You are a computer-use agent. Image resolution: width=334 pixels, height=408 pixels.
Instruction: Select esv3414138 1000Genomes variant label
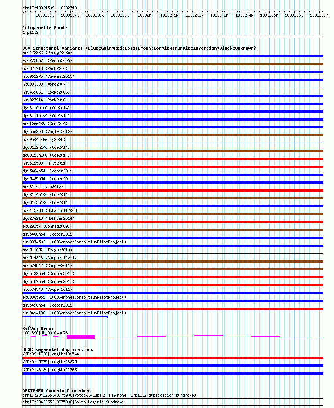[x=74, y=313]
